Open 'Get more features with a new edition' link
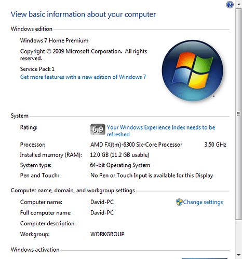 tap(83, 77)
